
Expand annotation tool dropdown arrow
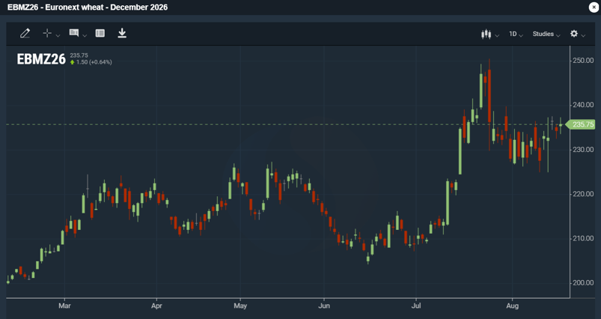click(85, 35)
